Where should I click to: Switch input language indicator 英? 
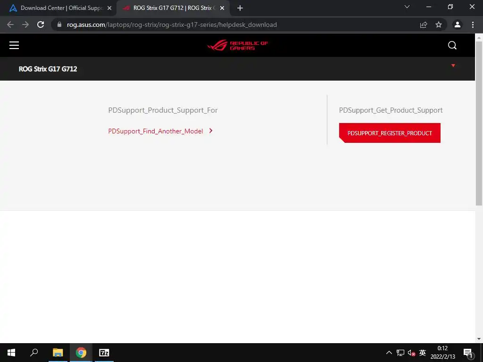tap(423, 353)
